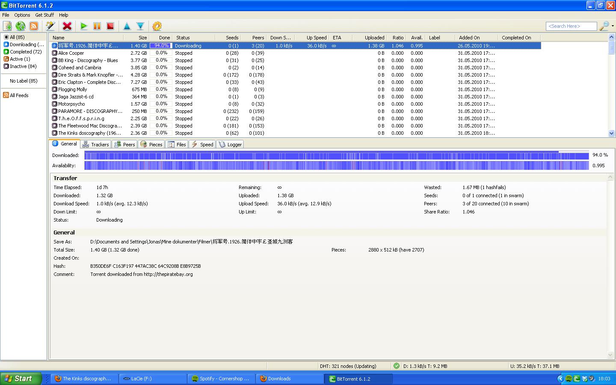This screenshot has height=385, width=616.
Task: Click status icon of Jaga Jazzist-6 cd torrent
Action: 54,97
